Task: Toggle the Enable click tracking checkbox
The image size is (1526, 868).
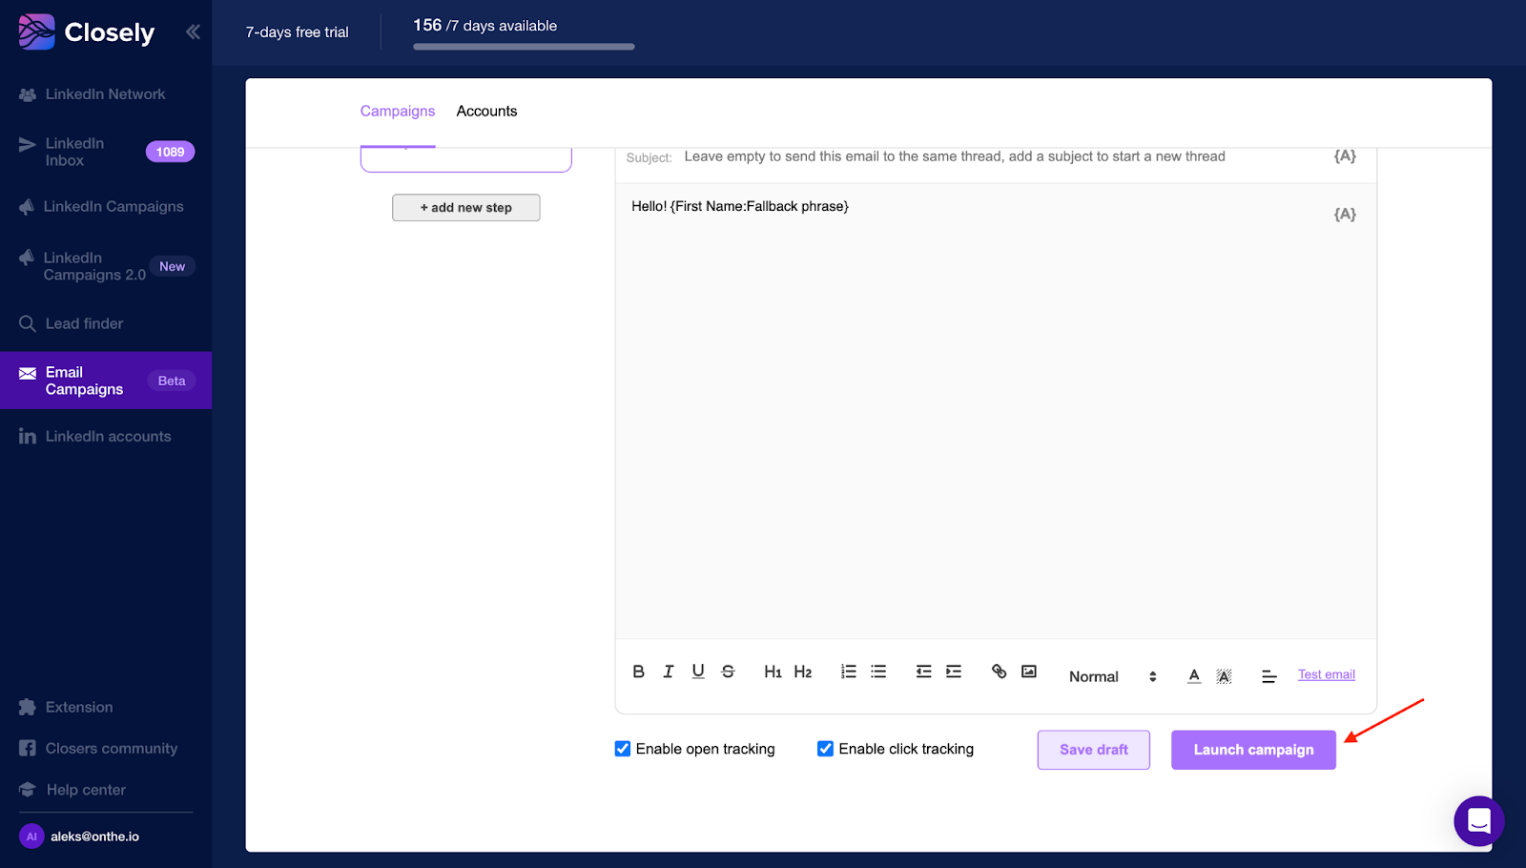Action: (825, 749)
